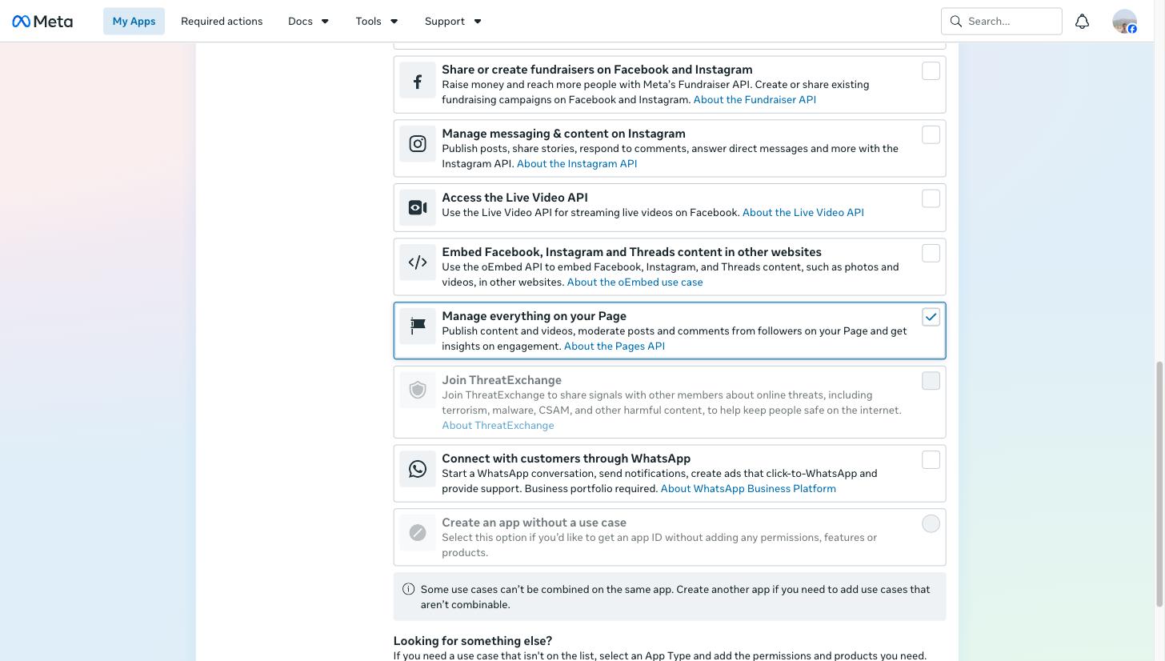Viewport: 1165px width, 661px height.
Task: Click the search magnifier icon
Action: tap(955, 22)
